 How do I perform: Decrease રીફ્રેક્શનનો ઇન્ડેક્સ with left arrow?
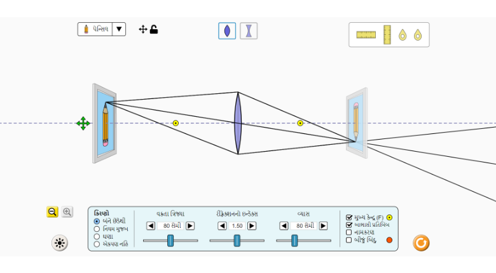222,225
